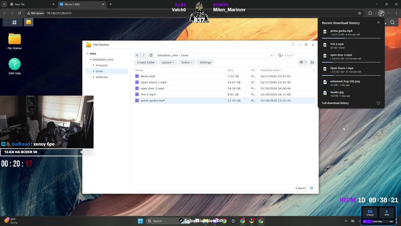401x226 pixels.
Task: Click browser address bar URL
Action: [59, 13]
